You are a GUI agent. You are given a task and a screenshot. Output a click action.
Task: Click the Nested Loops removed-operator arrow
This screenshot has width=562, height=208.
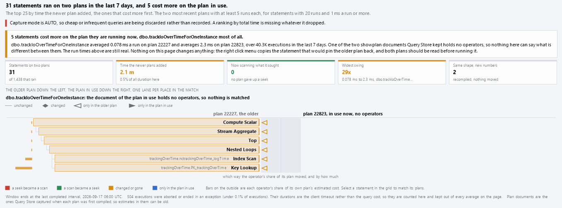[x=264, y=150]
